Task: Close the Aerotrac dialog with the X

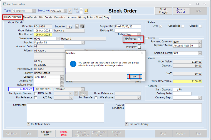Action: tap(142, 53)
